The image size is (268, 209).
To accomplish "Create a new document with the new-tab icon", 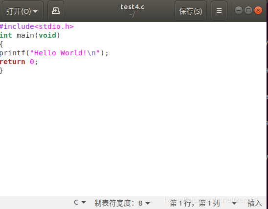I will pos(56,11).
